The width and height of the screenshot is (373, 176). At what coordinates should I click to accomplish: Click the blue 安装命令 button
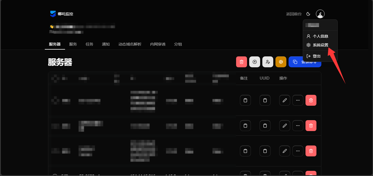tap(305, 62)
